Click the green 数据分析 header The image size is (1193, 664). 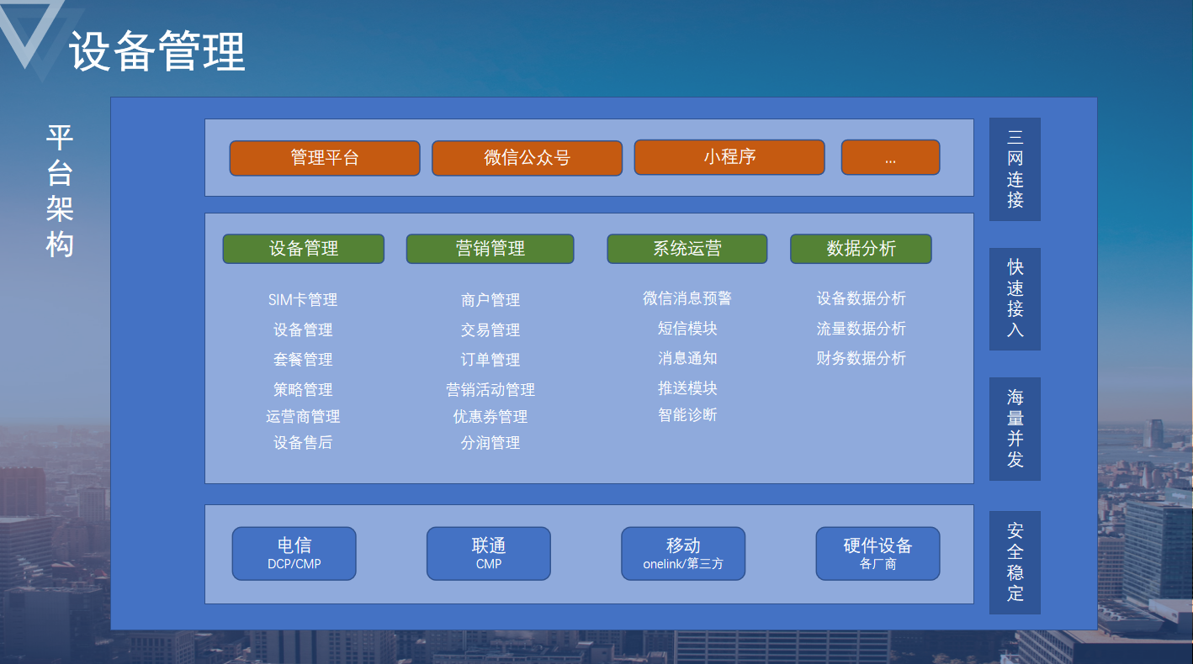(861, 249)
